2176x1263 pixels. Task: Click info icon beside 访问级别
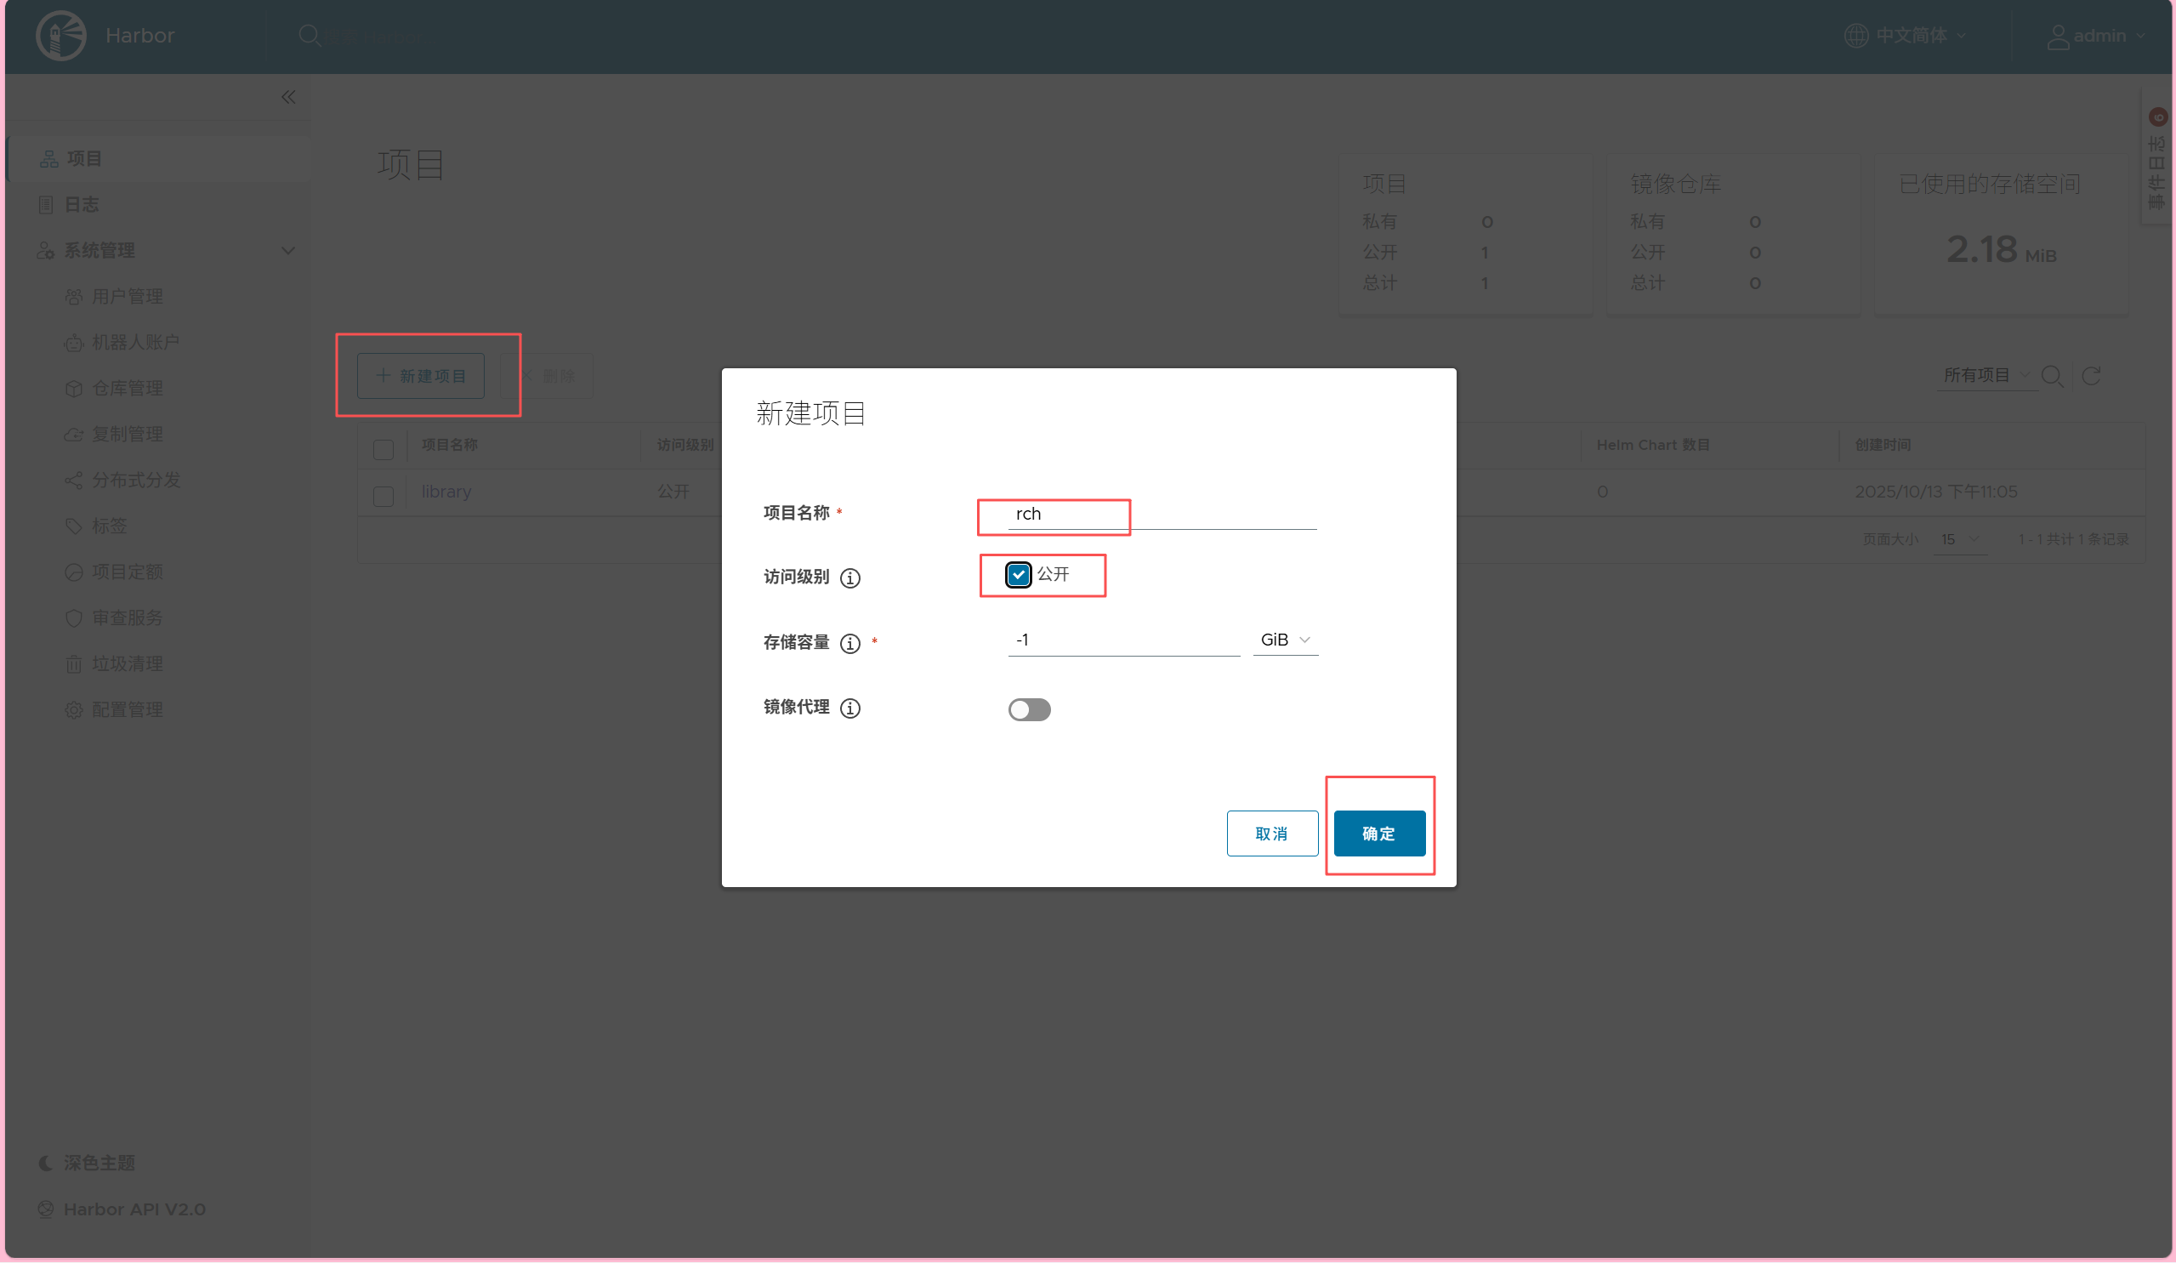(849, 578)
